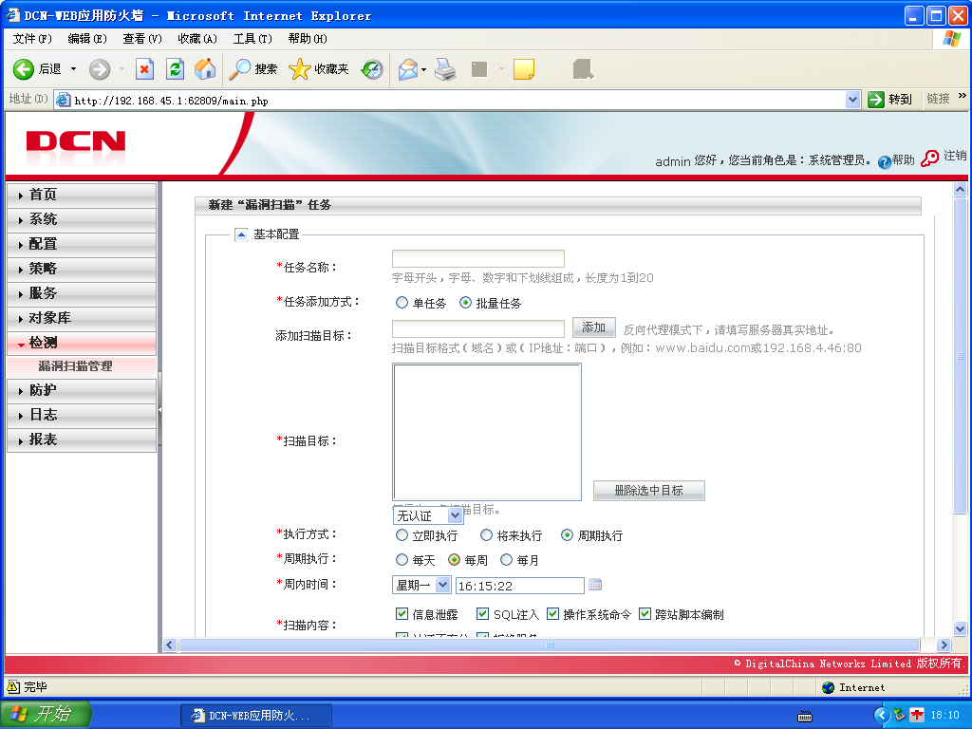Click the 添加扫描目标 input field
This screenshot has width=972, height=729.
[x=478, y=328]
